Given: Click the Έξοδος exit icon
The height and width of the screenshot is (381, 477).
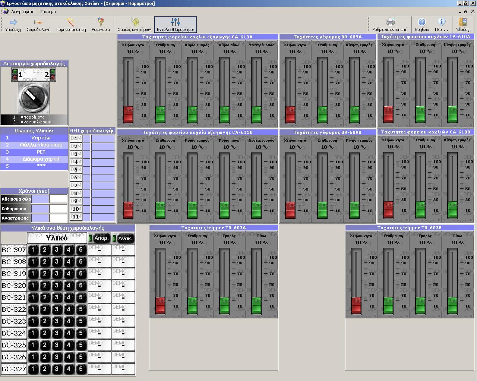Looking at the screenshot, I should pos(462,25).
